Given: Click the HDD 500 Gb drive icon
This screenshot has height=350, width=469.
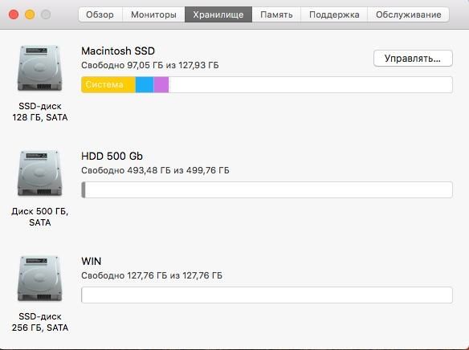Looking at the screenshot, I should [x=40, y=173].
